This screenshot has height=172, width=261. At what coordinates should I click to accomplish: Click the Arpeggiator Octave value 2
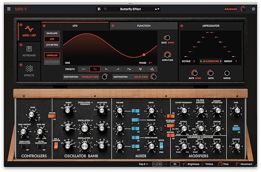(194, 62)
